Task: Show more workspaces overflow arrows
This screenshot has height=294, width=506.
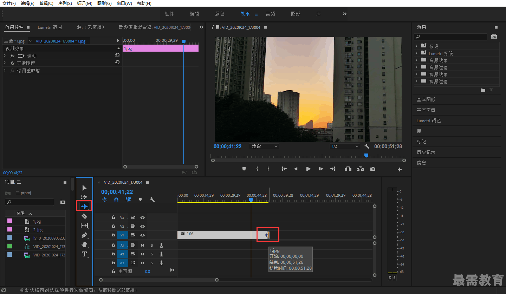Action: tap(345, 14)
